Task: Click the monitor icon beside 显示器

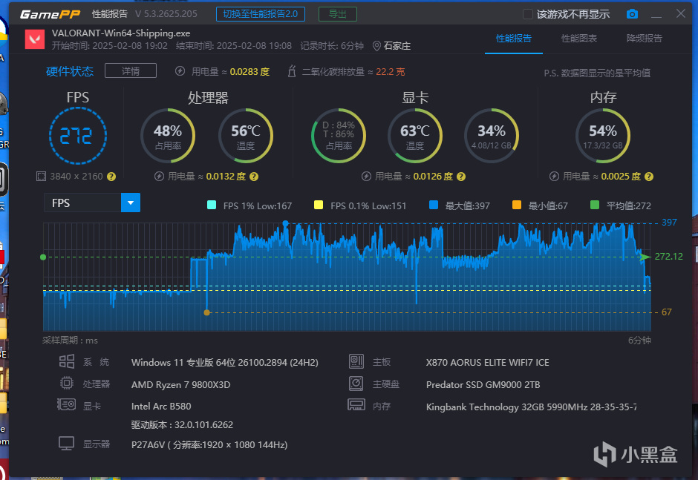Action: point(66,444)
